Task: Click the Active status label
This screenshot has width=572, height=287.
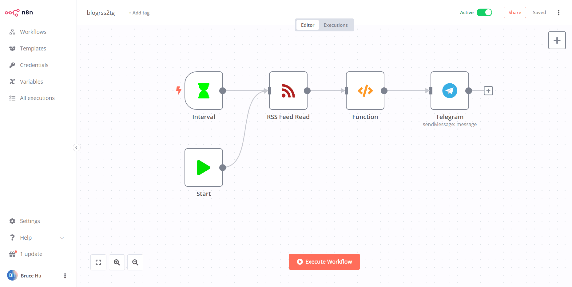Action: pos(467,13)
